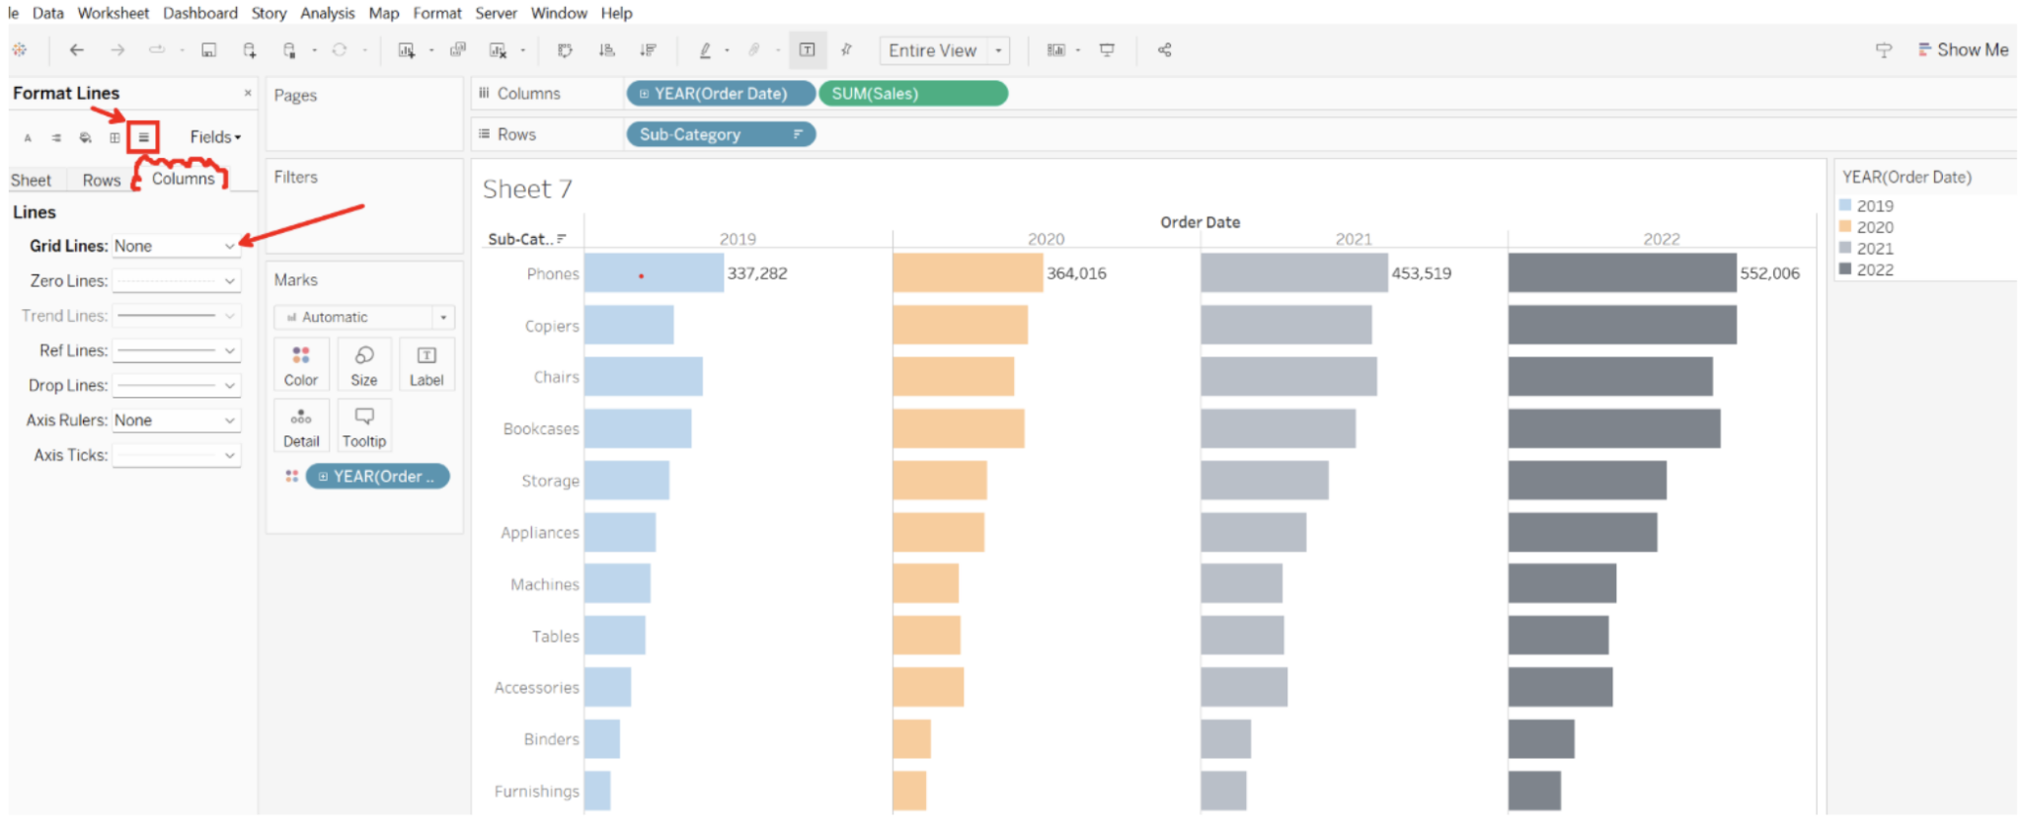Click the Sort ascending toolbar icon
2022x834 pixels.
pyautogui.click(x=607, y=50)
